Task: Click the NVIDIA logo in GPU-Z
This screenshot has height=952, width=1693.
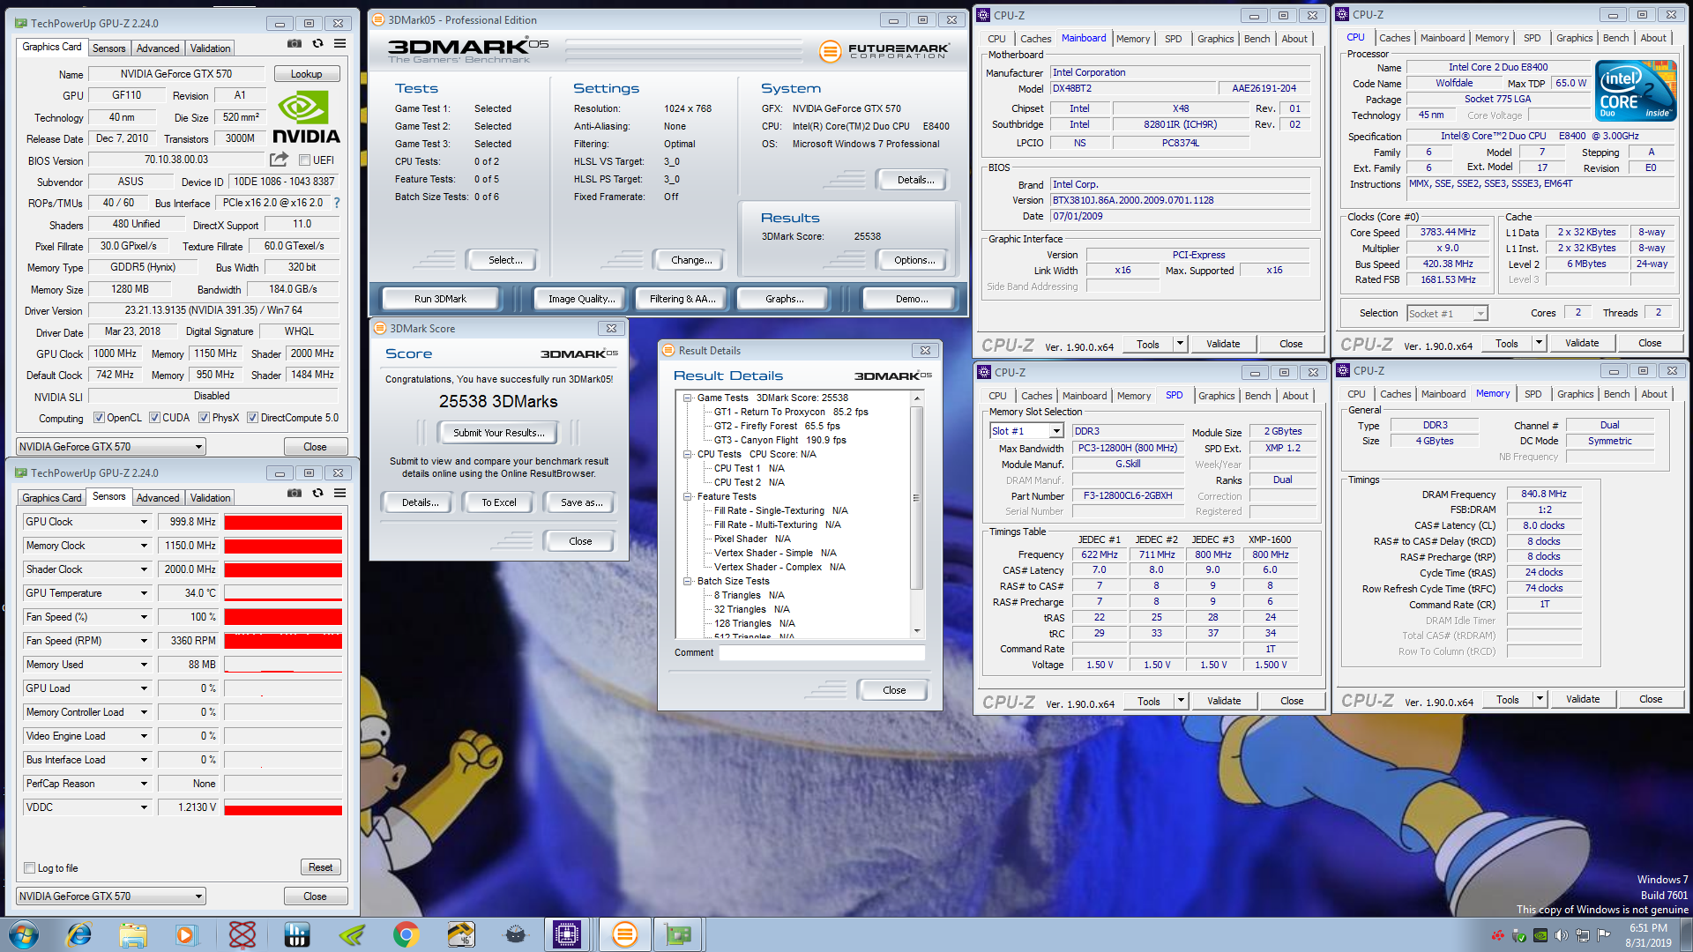Action: [305, 118]
